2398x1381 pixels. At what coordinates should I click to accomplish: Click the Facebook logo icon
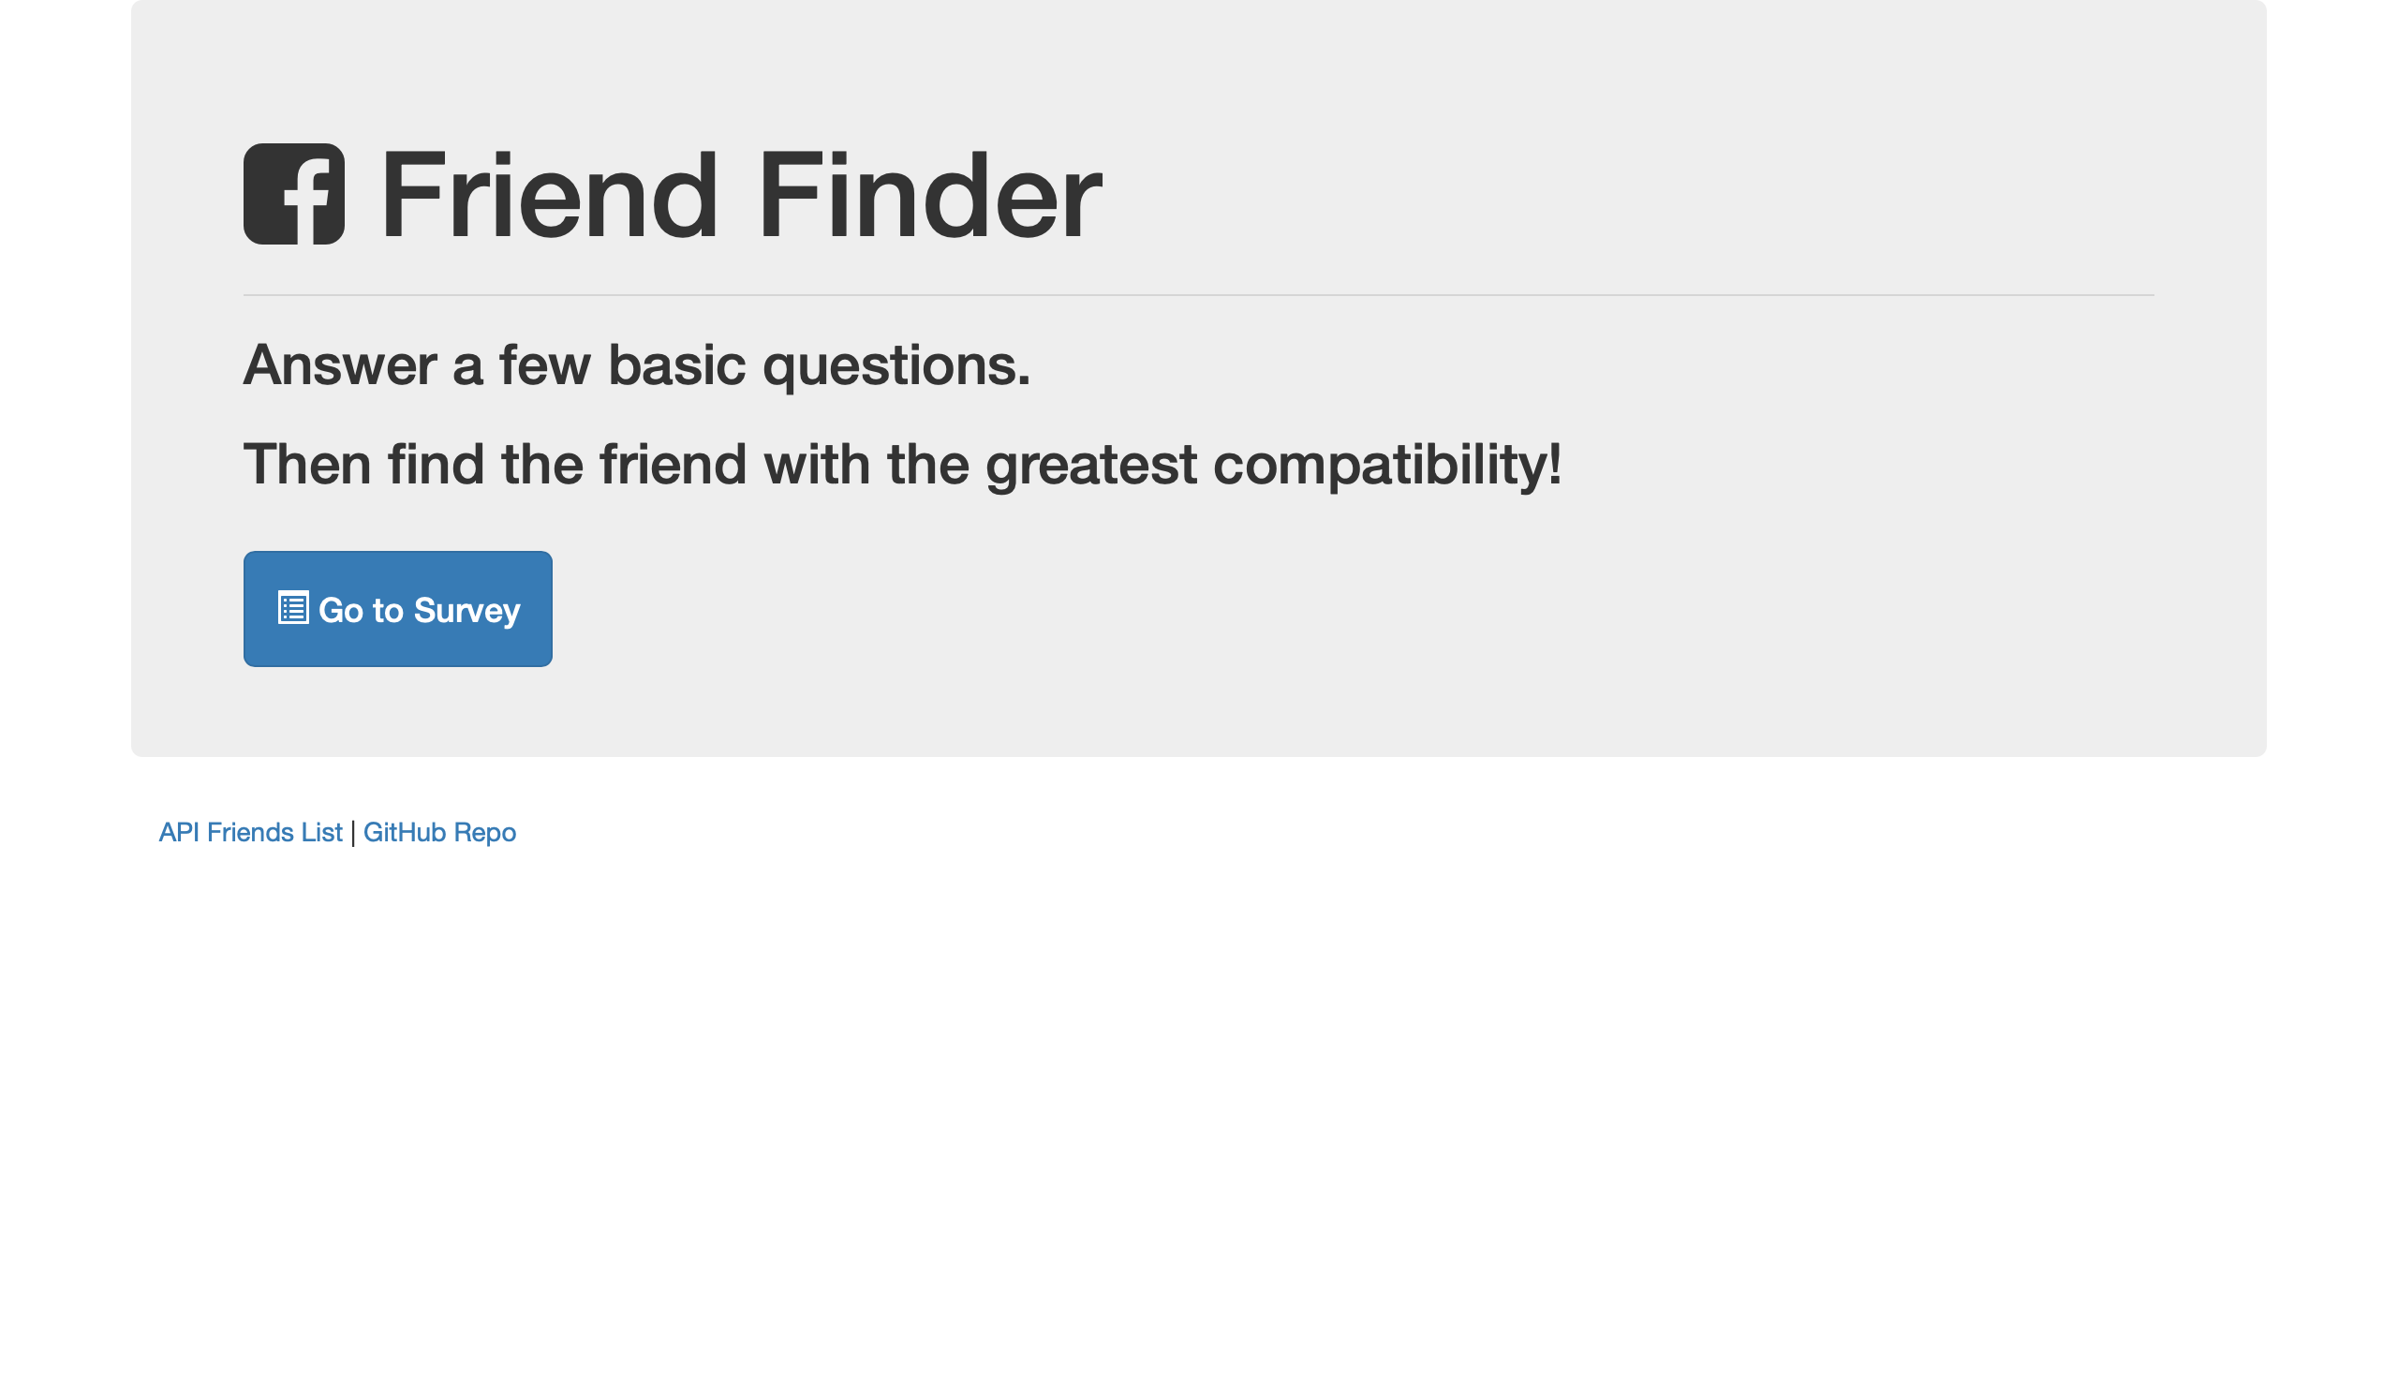[294, 195]
